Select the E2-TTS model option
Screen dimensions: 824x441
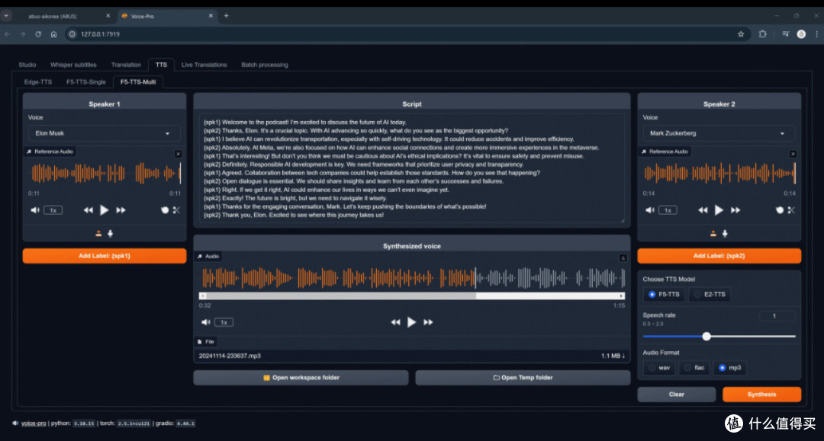click(x=710, y=295)
